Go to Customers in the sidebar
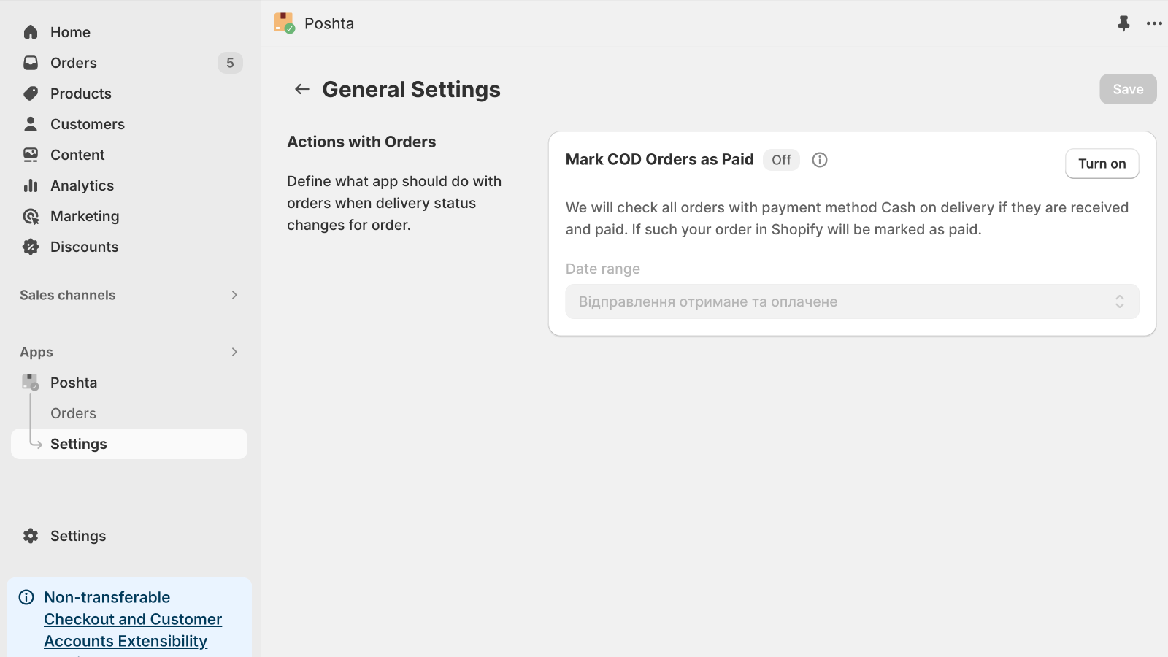This screenshot has width=1168, height=657. click(87, 124)
